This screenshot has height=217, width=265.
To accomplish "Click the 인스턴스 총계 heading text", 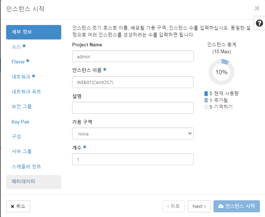I will coord(221,45).
